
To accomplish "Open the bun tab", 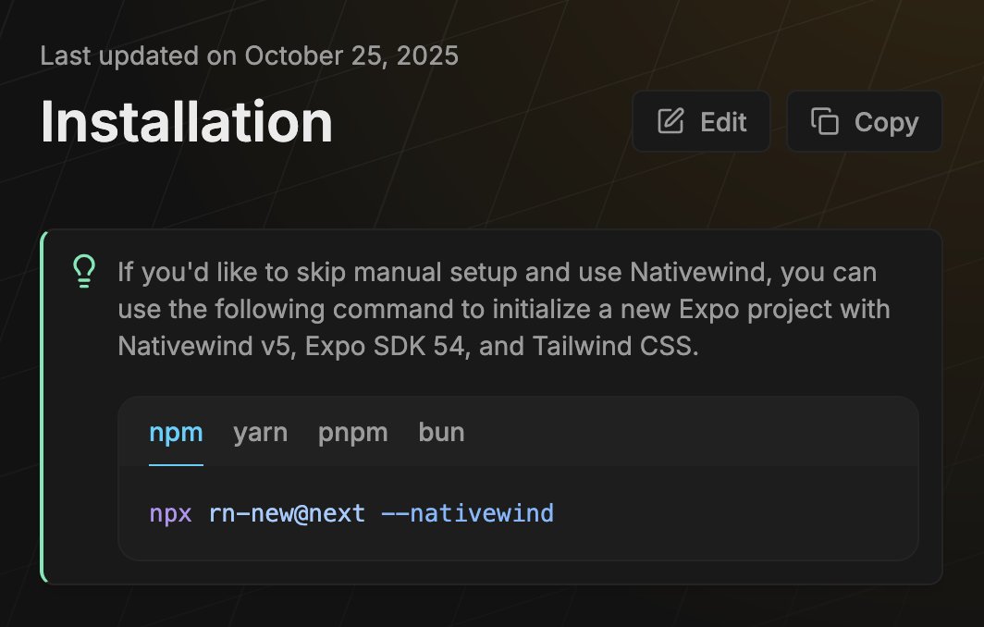I will coord(441,433).
